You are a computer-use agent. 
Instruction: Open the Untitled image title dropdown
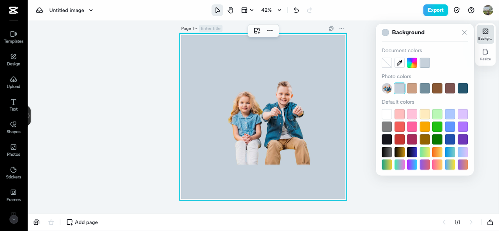71,10
